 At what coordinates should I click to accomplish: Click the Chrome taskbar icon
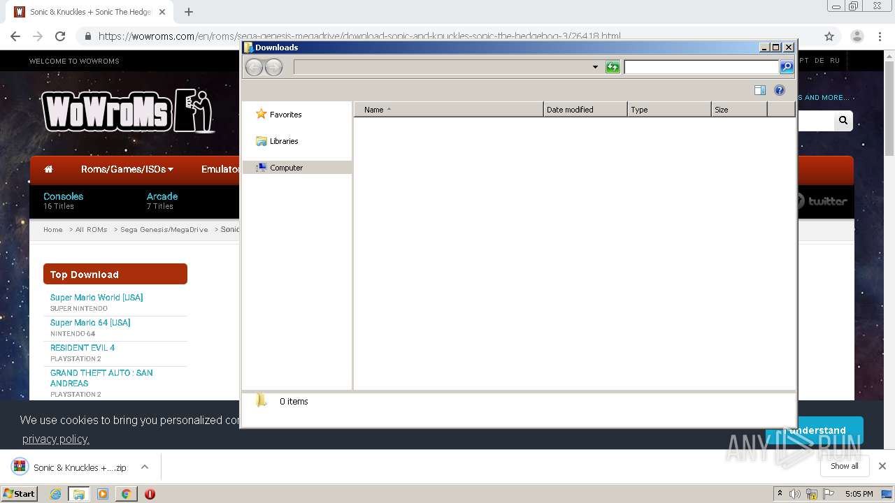coord(126,494)
